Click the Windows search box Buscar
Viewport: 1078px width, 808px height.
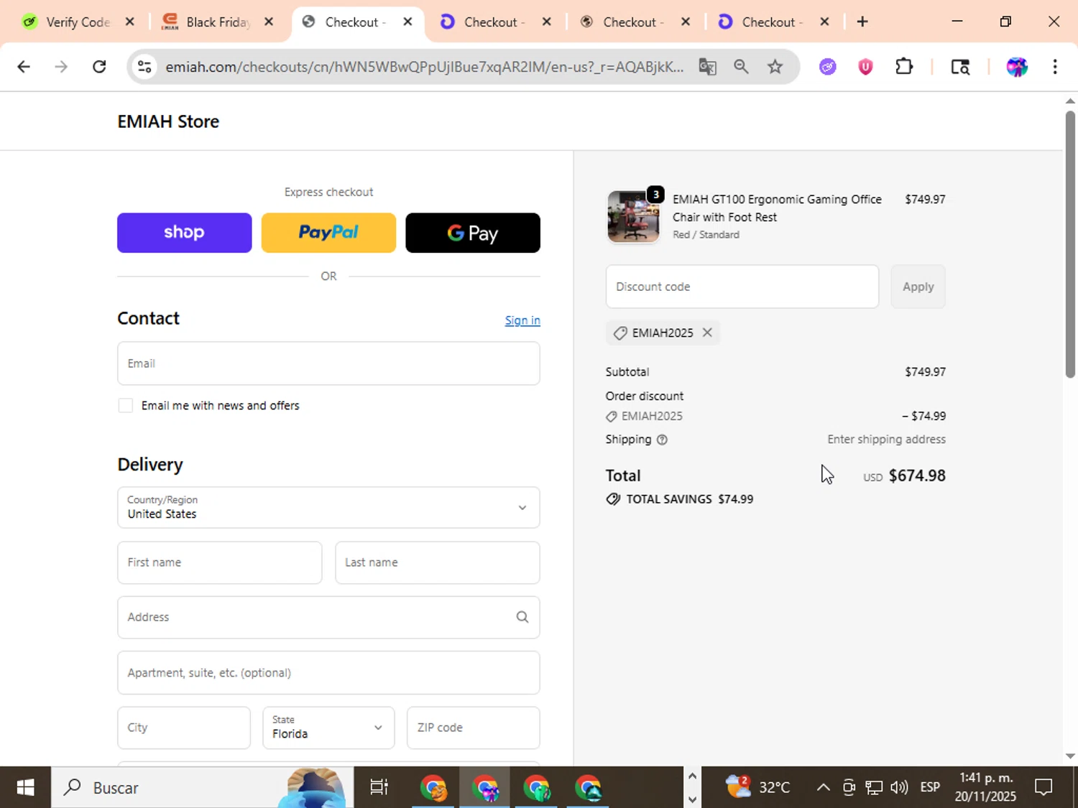coord(201,788)
